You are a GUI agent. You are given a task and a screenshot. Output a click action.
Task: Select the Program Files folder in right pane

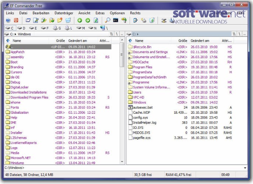143,67
